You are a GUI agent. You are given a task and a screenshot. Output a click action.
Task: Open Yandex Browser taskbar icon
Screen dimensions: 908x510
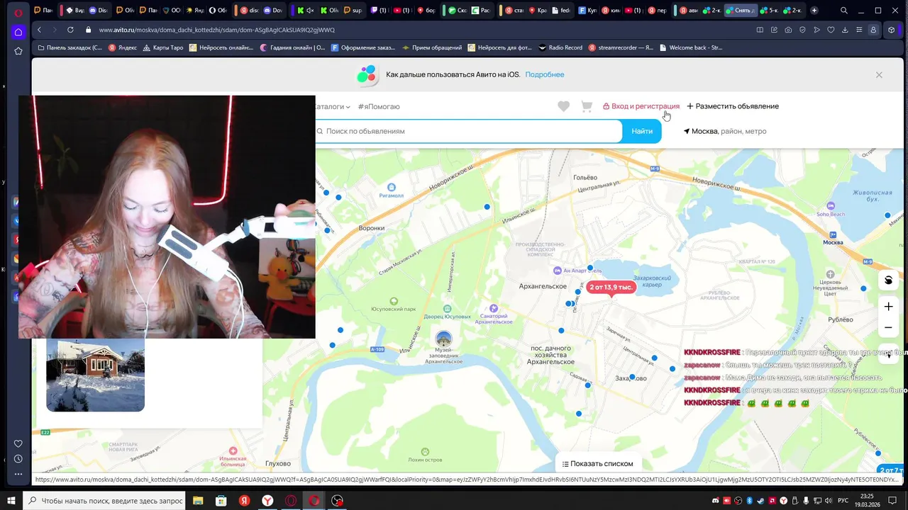(267, 501)
